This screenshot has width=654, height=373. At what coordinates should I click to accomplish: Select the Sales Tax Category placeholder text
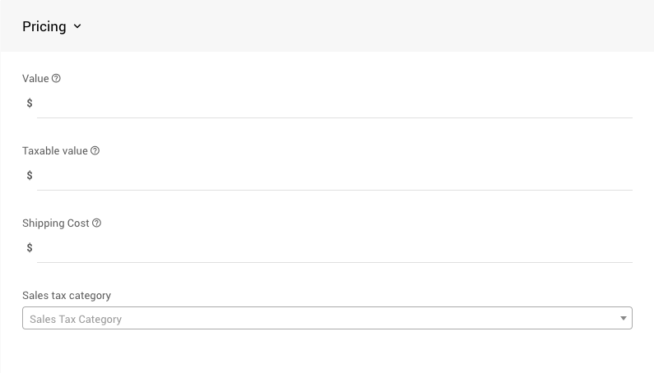point(76,319)
